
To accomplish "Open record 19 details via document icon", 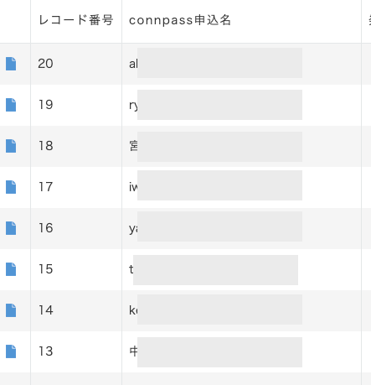I will point(11,105).
